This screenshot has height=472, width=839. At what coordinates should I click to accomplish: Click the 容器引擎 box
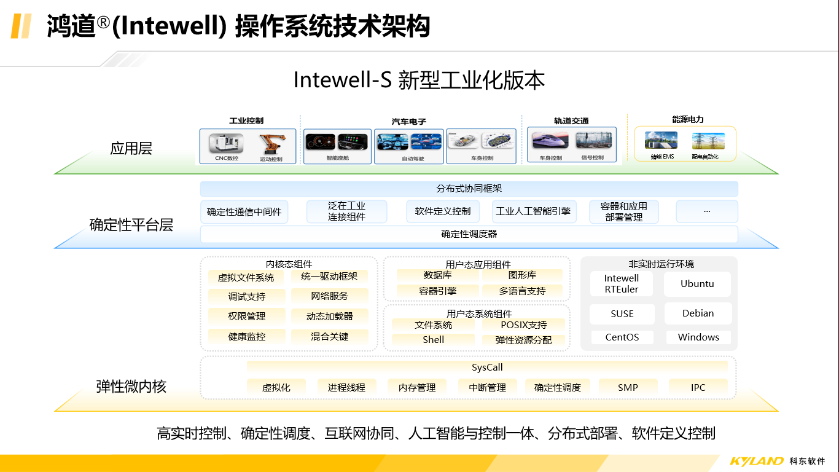point(437,291)
